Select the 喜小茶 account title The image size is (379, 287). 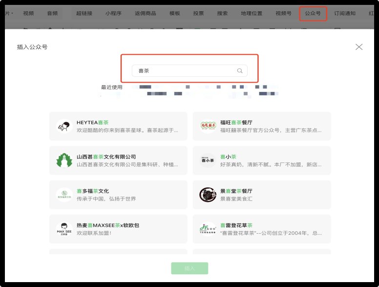pos(228,157)
